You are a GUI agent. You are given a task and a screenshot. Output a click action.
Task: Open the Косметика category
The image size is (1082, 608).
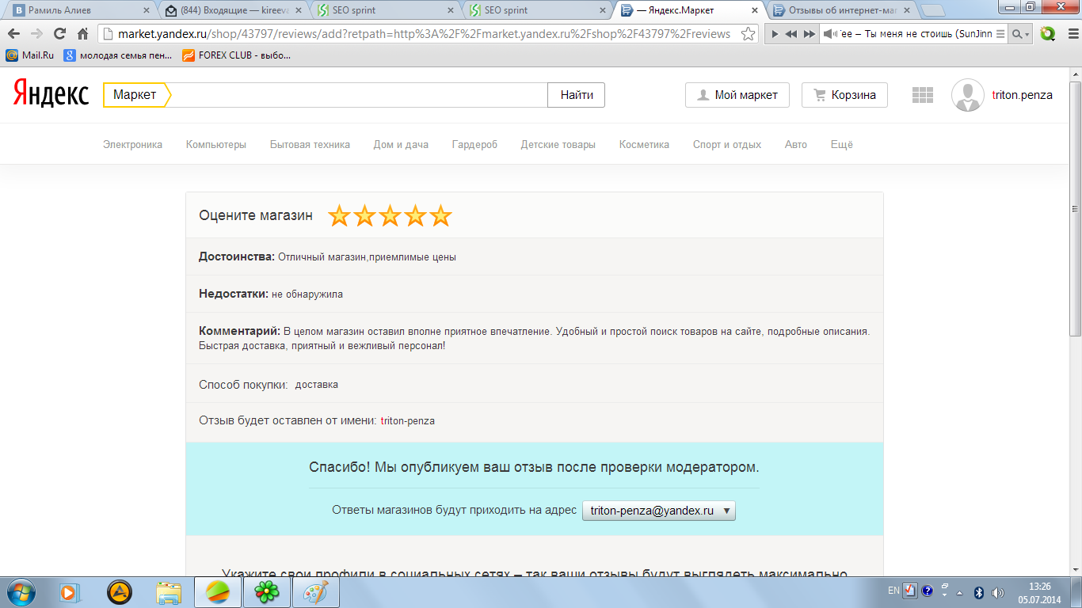click(644, 145)
